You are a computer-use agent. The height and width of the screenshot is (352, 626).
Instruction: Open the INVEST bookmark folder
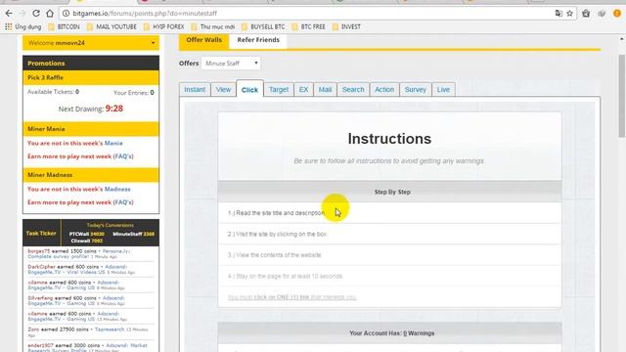346,26
